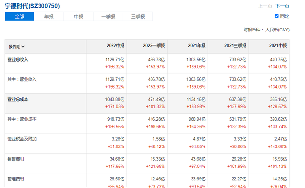Click the 320.62亿 cell

click(x=278, y=119)
